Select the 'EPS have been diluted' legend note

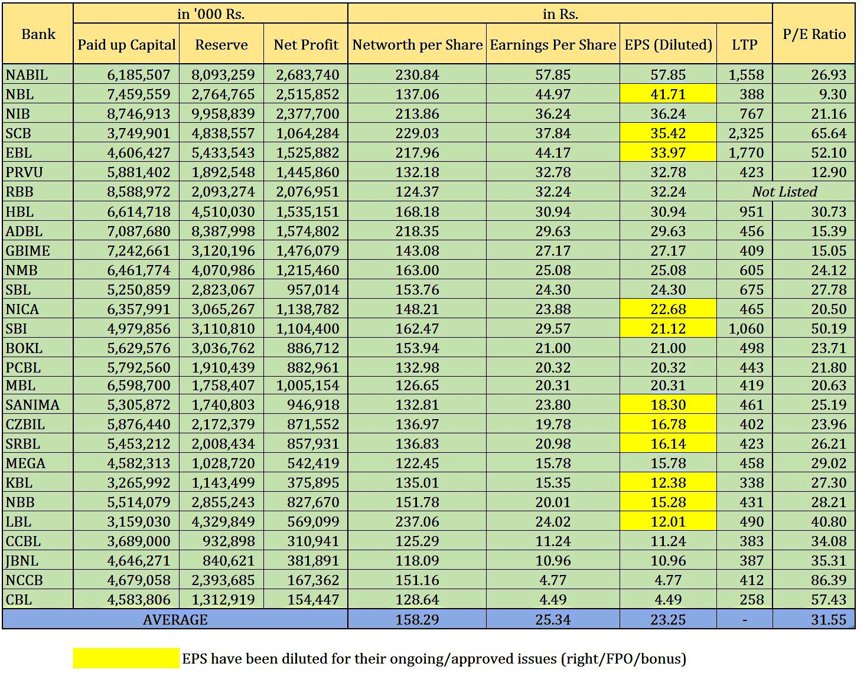[434, 658]
